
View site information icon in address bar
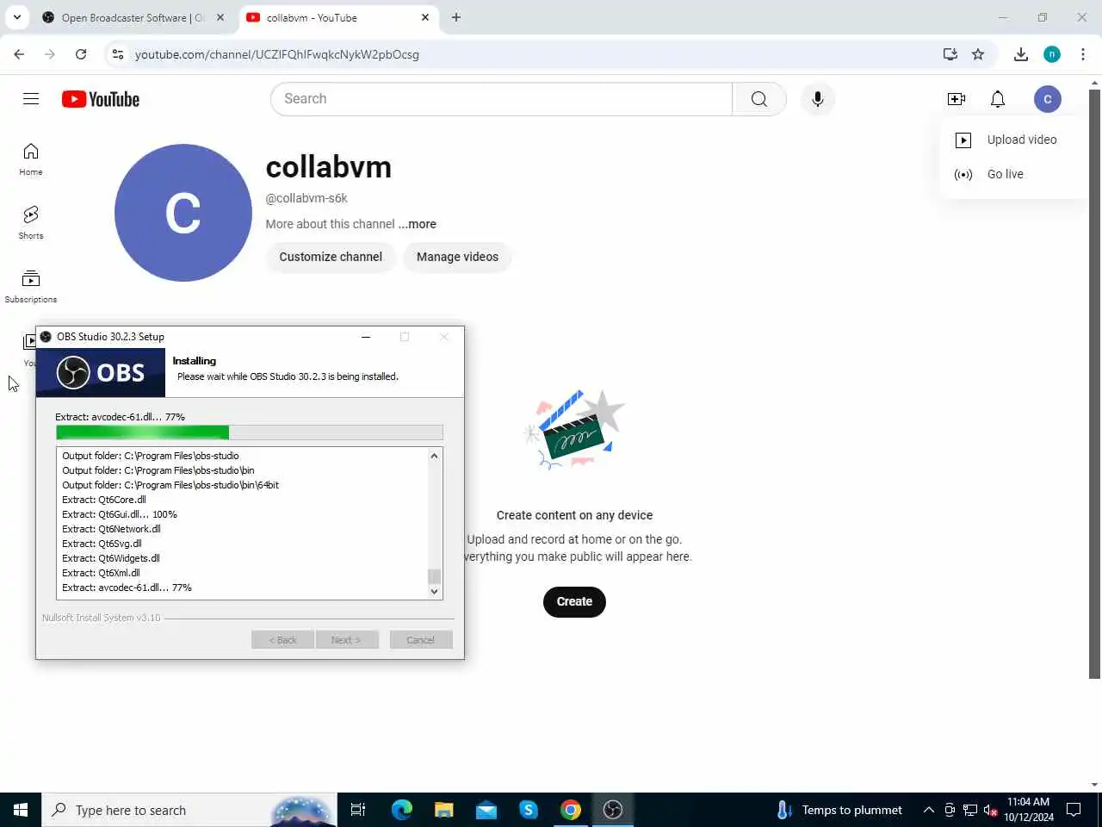pos(118,54)
